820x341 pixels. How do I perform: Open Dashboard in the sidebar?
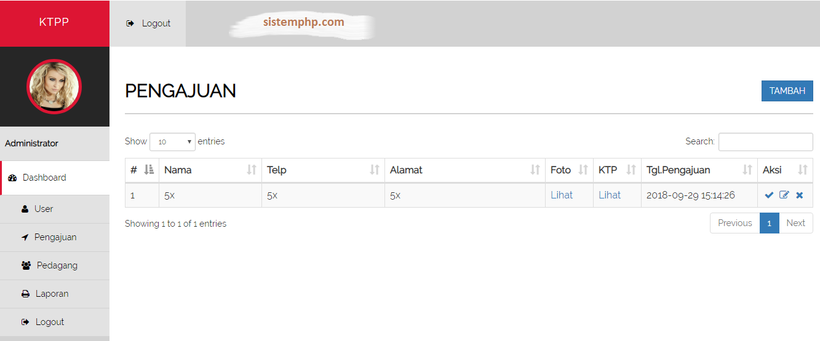pos(44,178)
